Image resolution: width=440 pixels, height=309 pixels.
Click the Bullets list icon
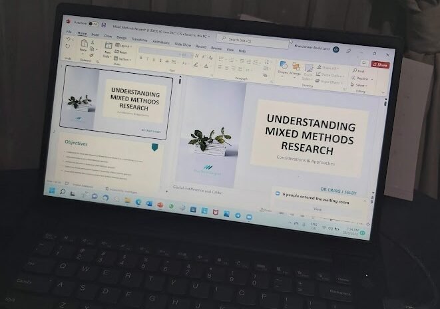click(x=222, y=59)
